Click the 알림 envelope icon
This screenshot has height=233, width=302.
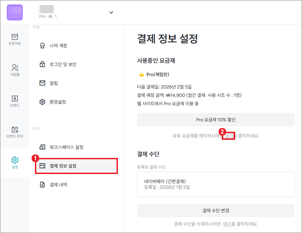click(42, 83)
